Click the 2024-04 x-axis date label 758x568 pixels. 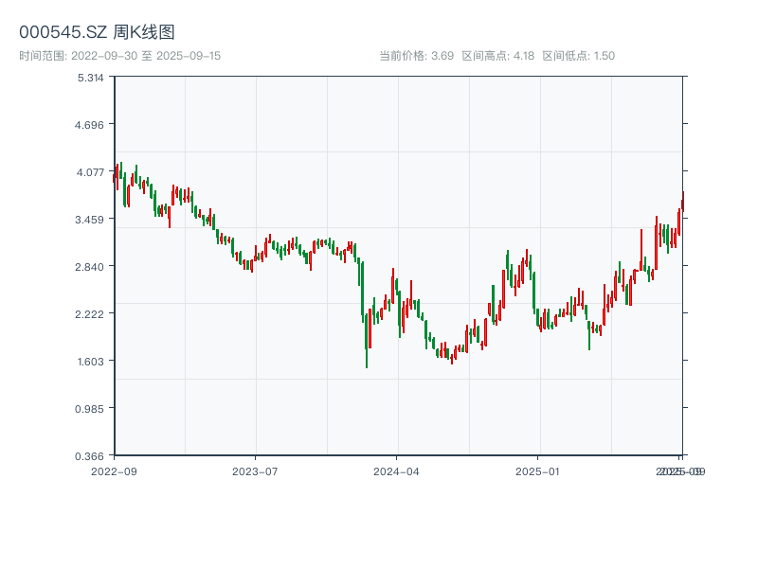(x=397, y=470)
